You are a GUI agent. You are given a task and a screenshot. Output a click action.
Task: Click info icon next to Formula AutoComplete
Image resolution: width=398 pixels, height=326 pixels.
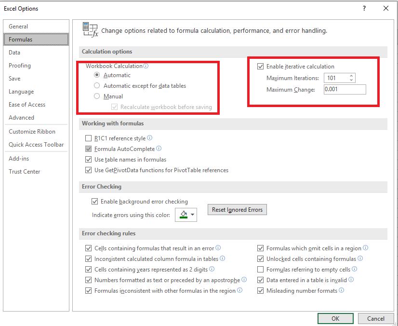click(x=159, y=149)
